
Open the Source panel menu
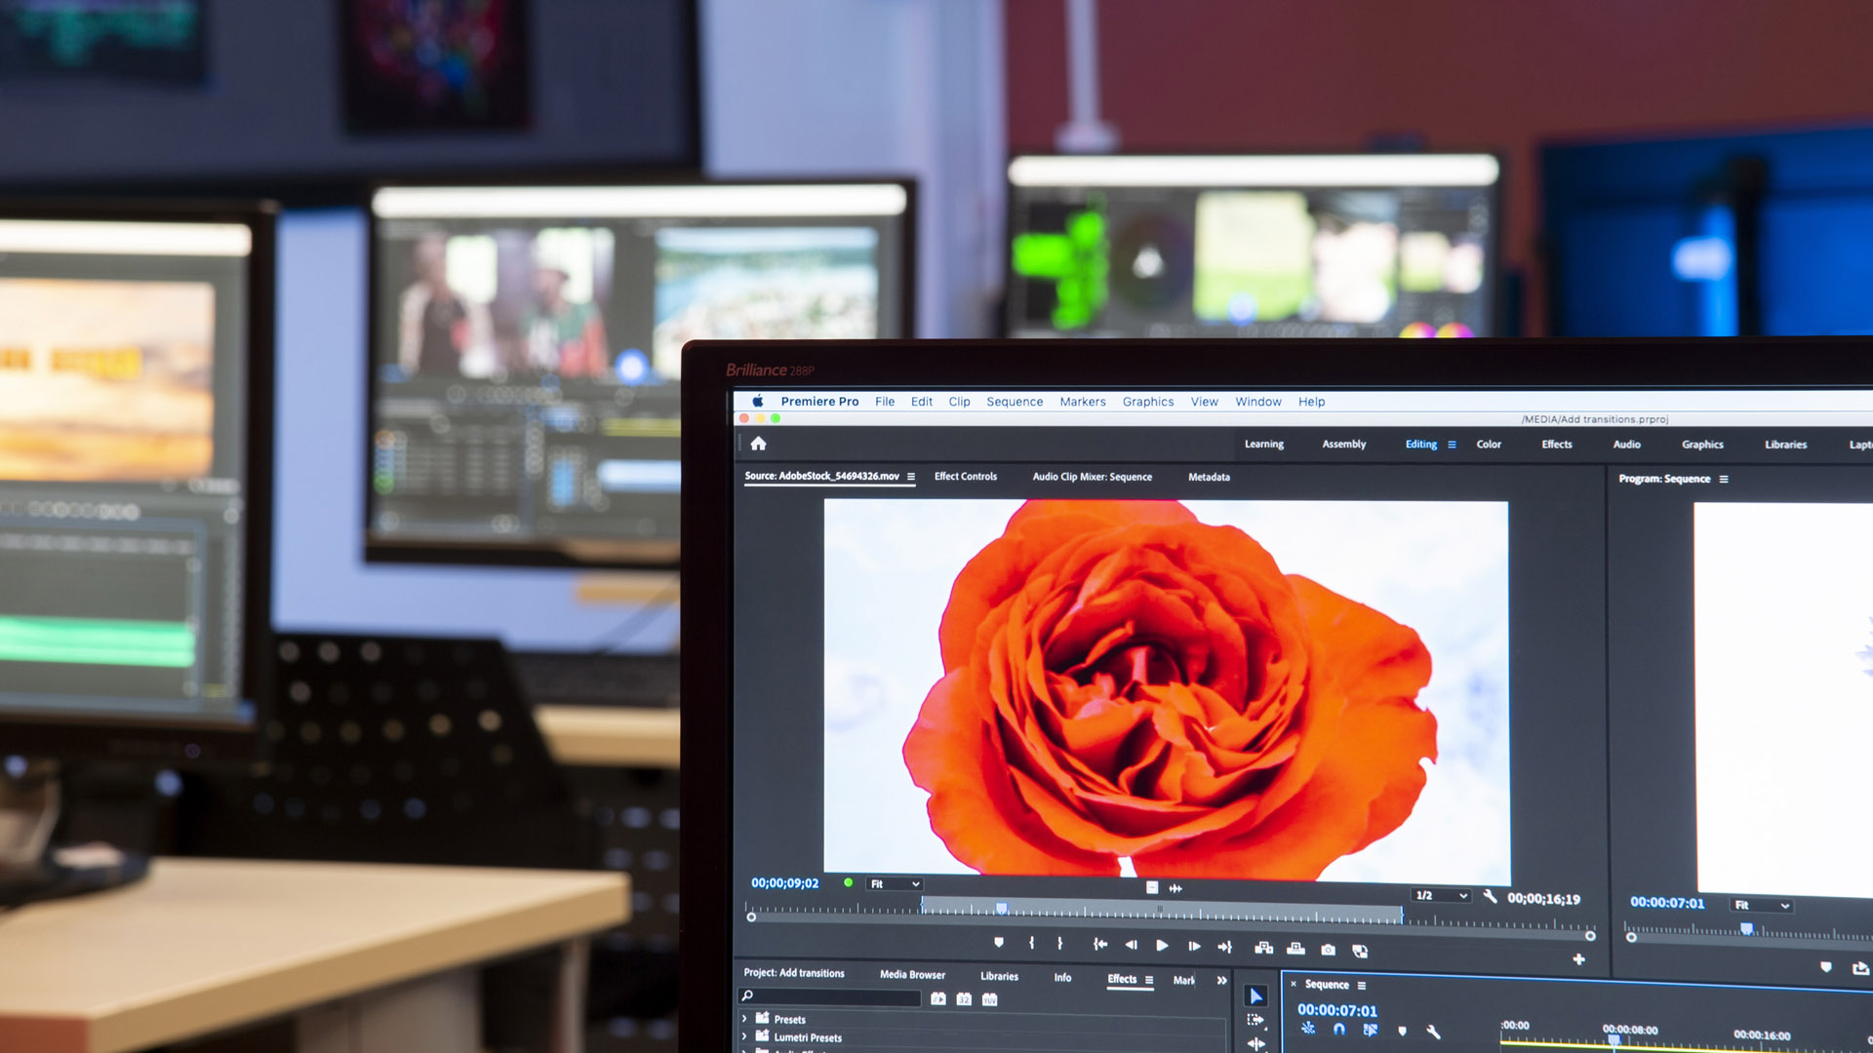tap(911, 477)
